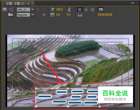Viewport: 140px width, 110px height.
Task: Open the 字幕 02 tab dropdown arrow
Action: 28,4
